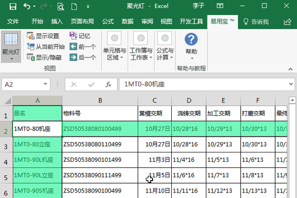The width and height of the screenshot is (297, 198).
Task: Open the 数据 ribbon tab
Action: point(127,22)
